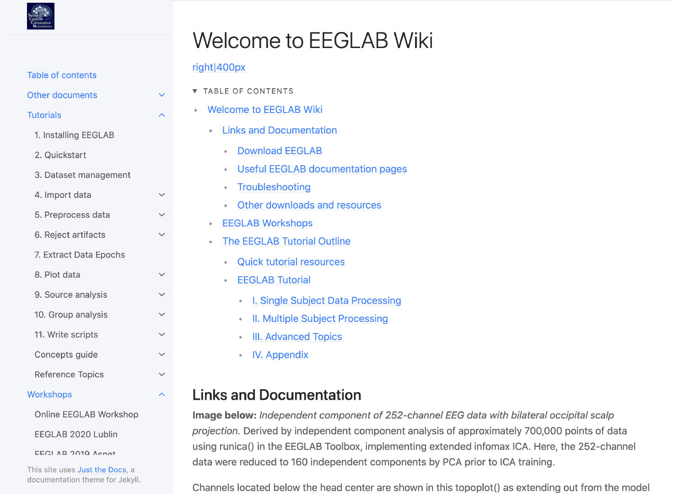This screenshot has width=674, height=494.
Task: Open the Download EEGLAB link
Action: pos(279,150)
